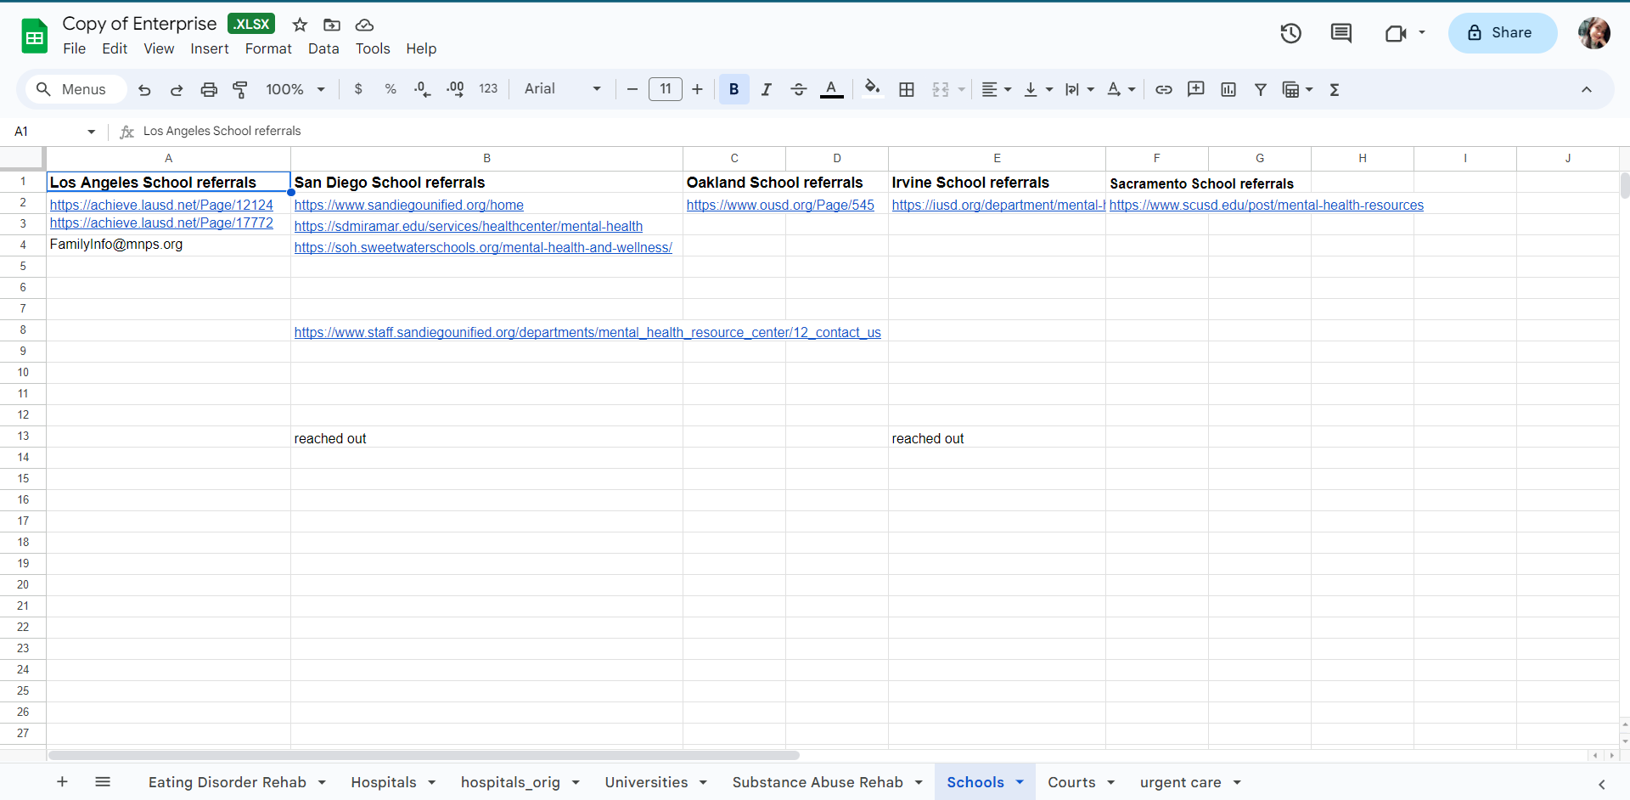Toggle strikethrough formatting

[x=798, y=89]
